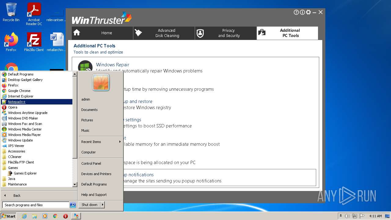Open Games Explorer under Games
Viewport: 391px width, 220px height.
coord(25,173)
